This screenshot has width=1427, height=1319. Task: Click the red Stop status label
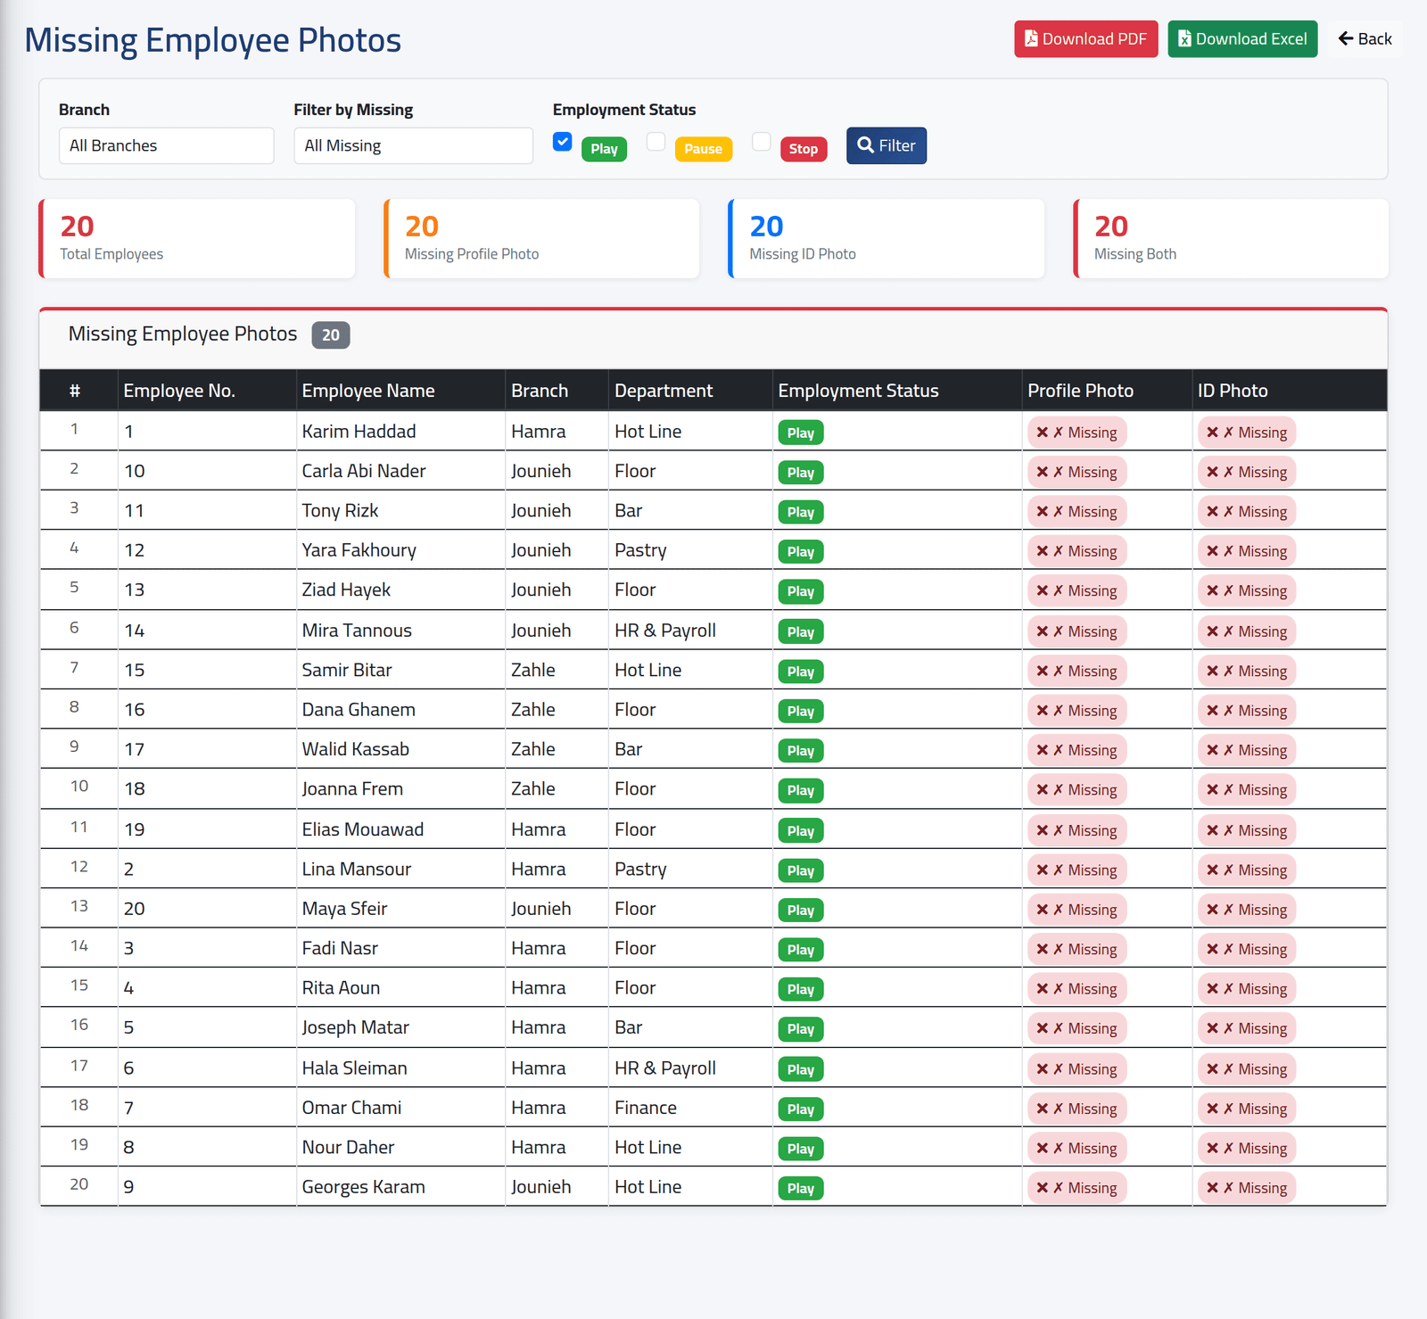804,149
